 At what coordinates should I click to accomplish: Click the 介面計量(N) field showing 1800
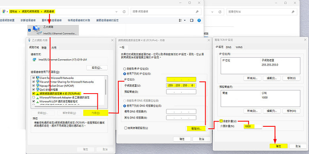[253, 126]
